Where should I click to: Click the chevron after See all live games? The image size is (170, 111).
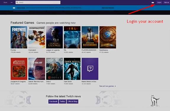pos(115,86)
